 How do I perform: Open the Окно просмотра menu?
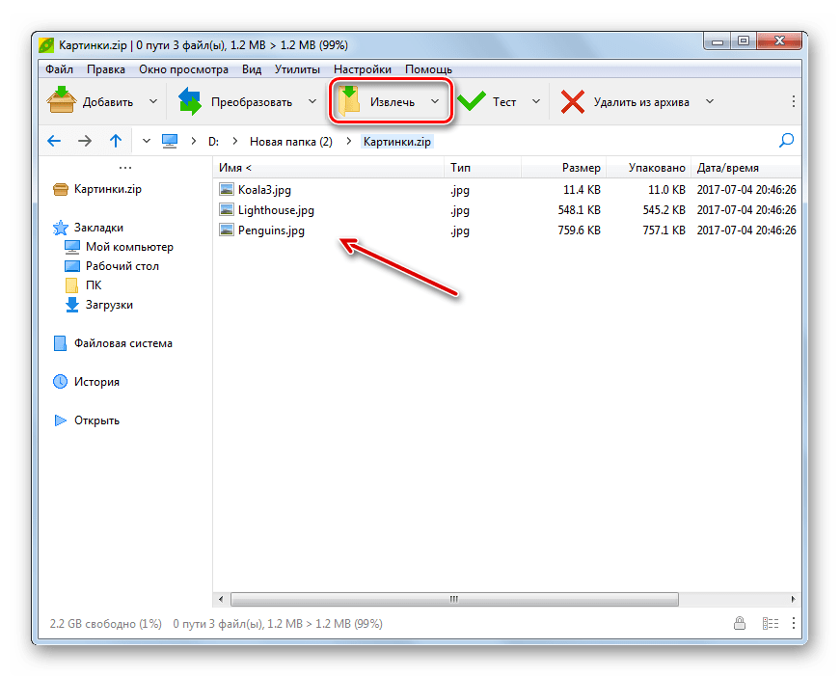(184, 69)
